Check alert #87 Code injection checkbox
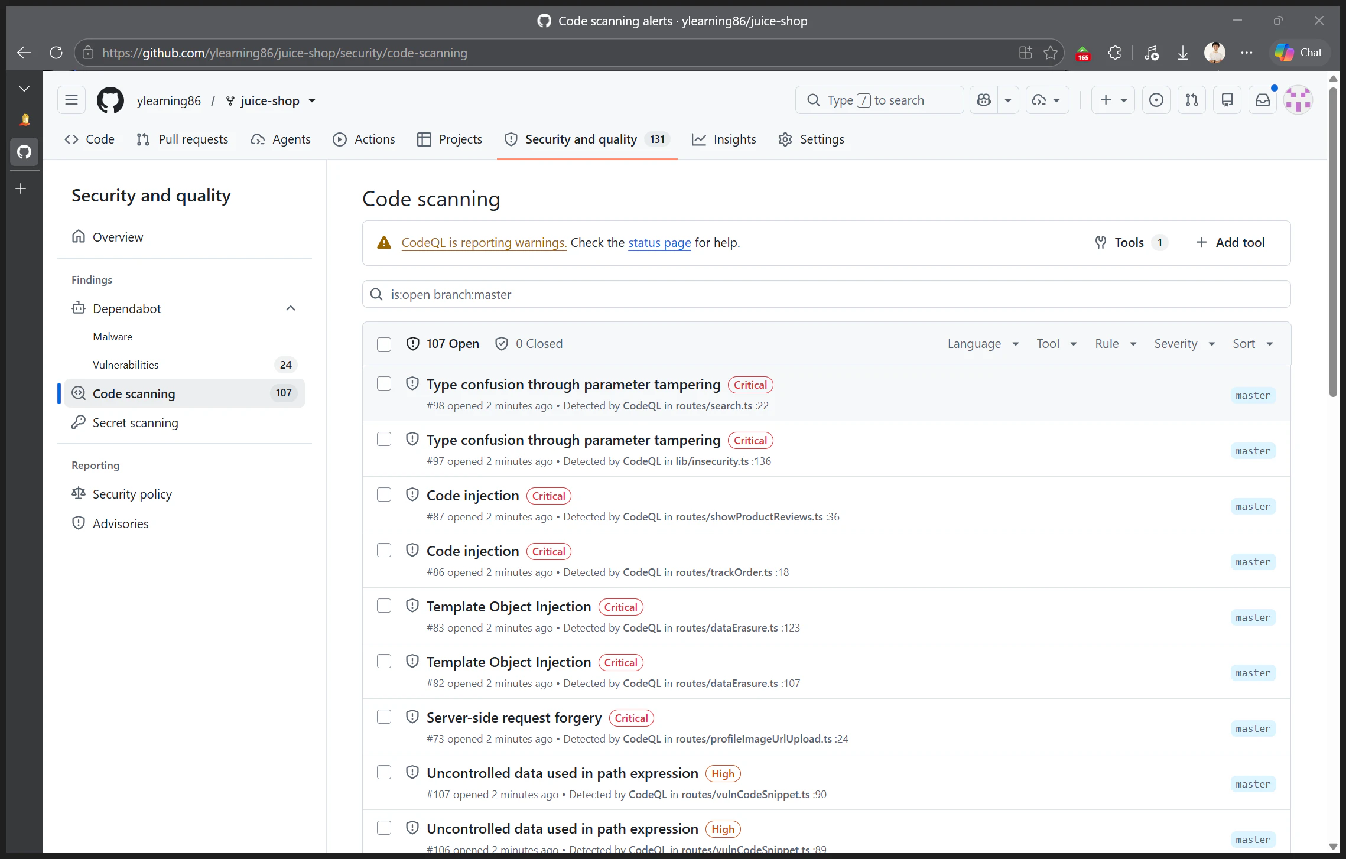 (384, 494)
